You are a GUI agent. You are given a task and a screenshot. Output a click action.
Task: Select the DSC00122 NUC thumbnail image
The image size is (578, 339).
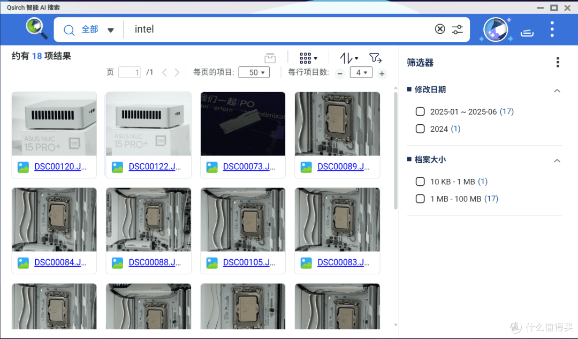point(149,124)
